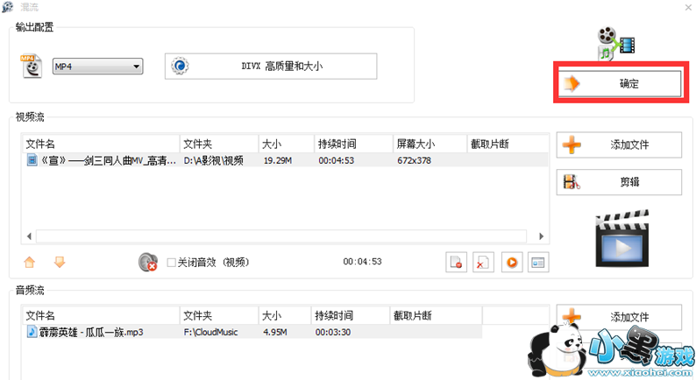The image size is (696, 380).
Task: Click the F:\CloudMusic folder cell
Action: tap(211, 332)
